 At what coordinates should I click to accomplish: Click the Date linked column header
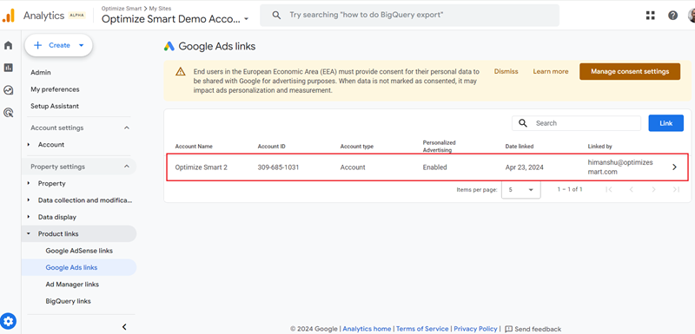click(x=520, y=147)
